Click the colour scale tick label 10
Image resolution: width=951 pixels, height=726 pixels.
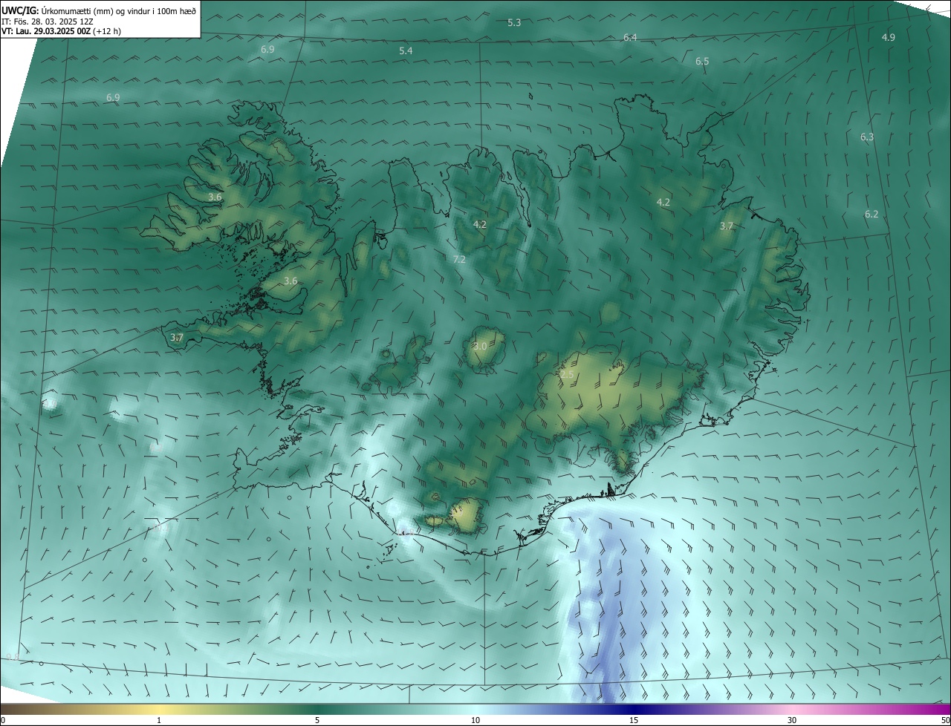(x=475, y=720)
